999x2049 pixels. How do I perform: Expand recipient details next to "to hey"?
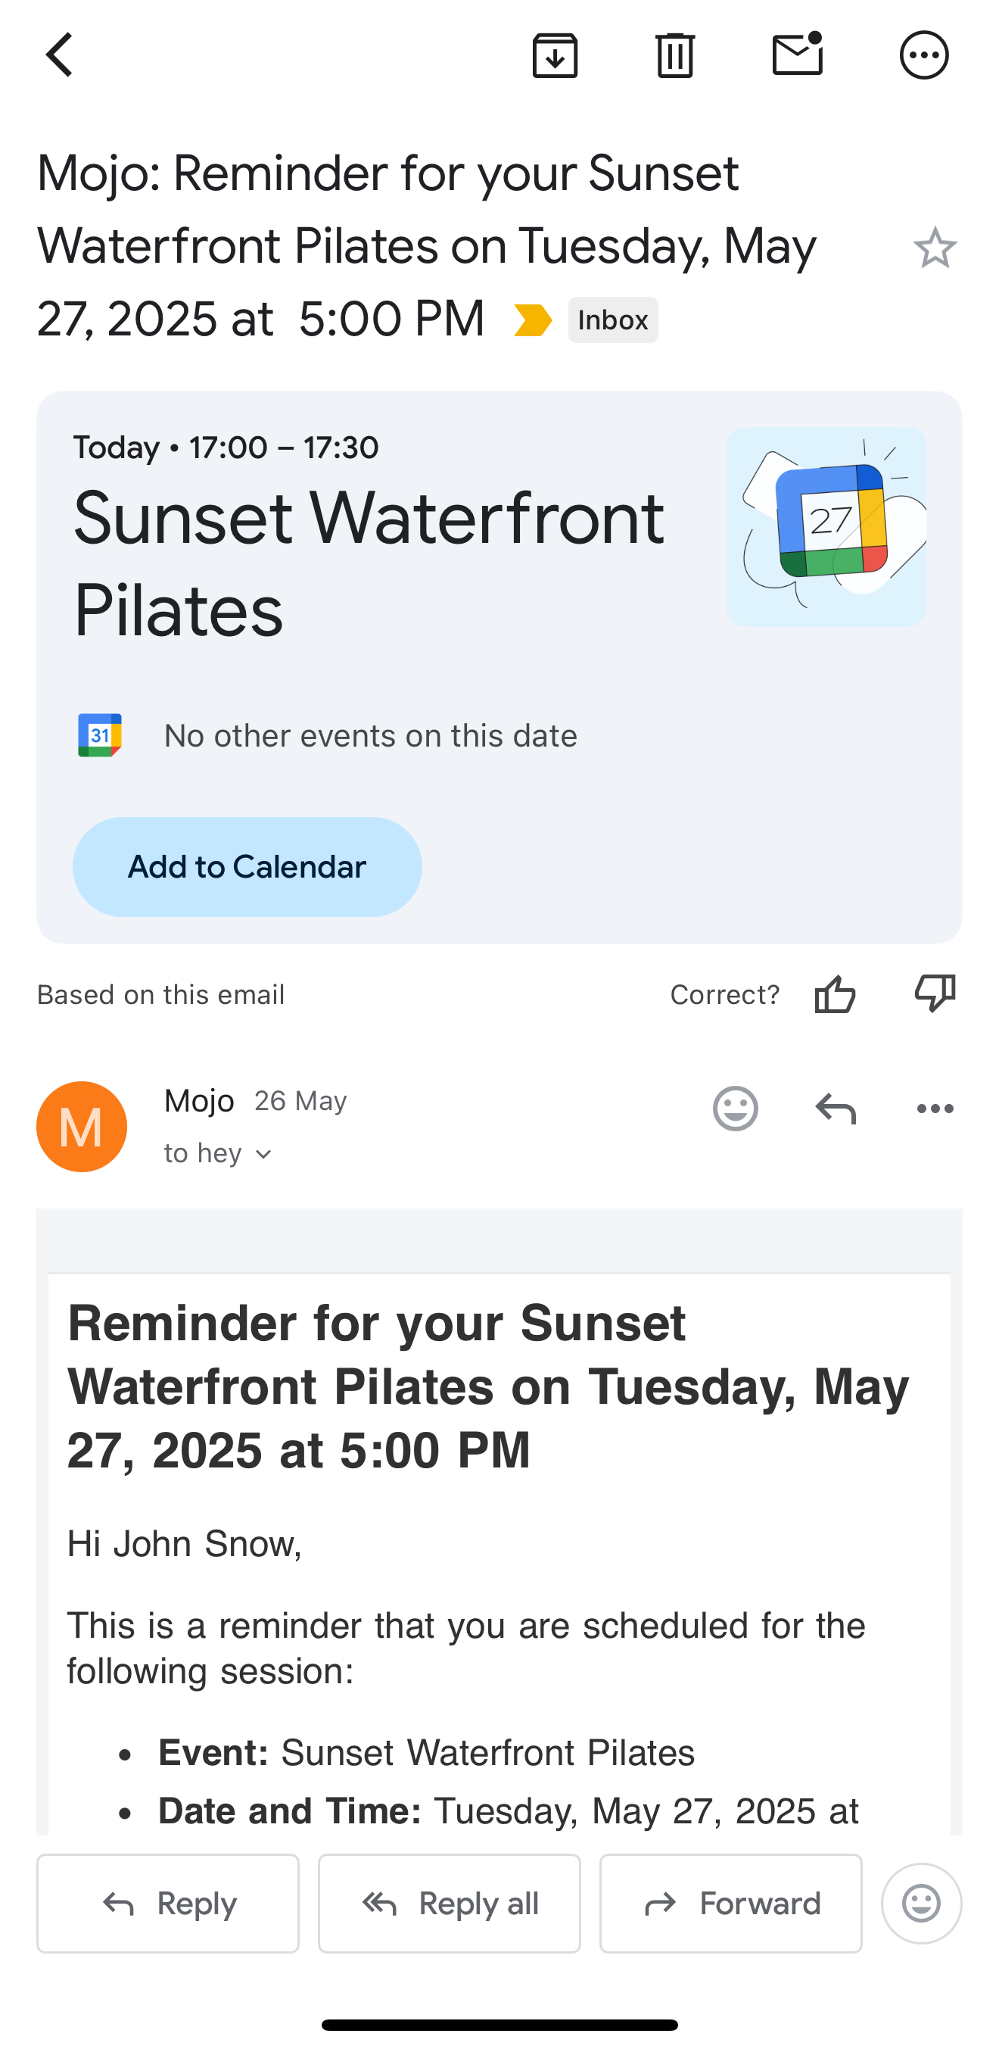265,1154
